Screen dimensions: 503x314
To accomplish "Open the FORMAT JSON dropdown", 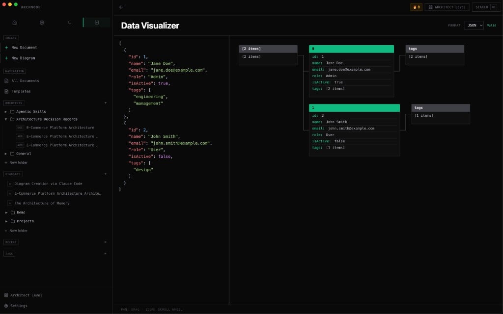I will 474,26.
